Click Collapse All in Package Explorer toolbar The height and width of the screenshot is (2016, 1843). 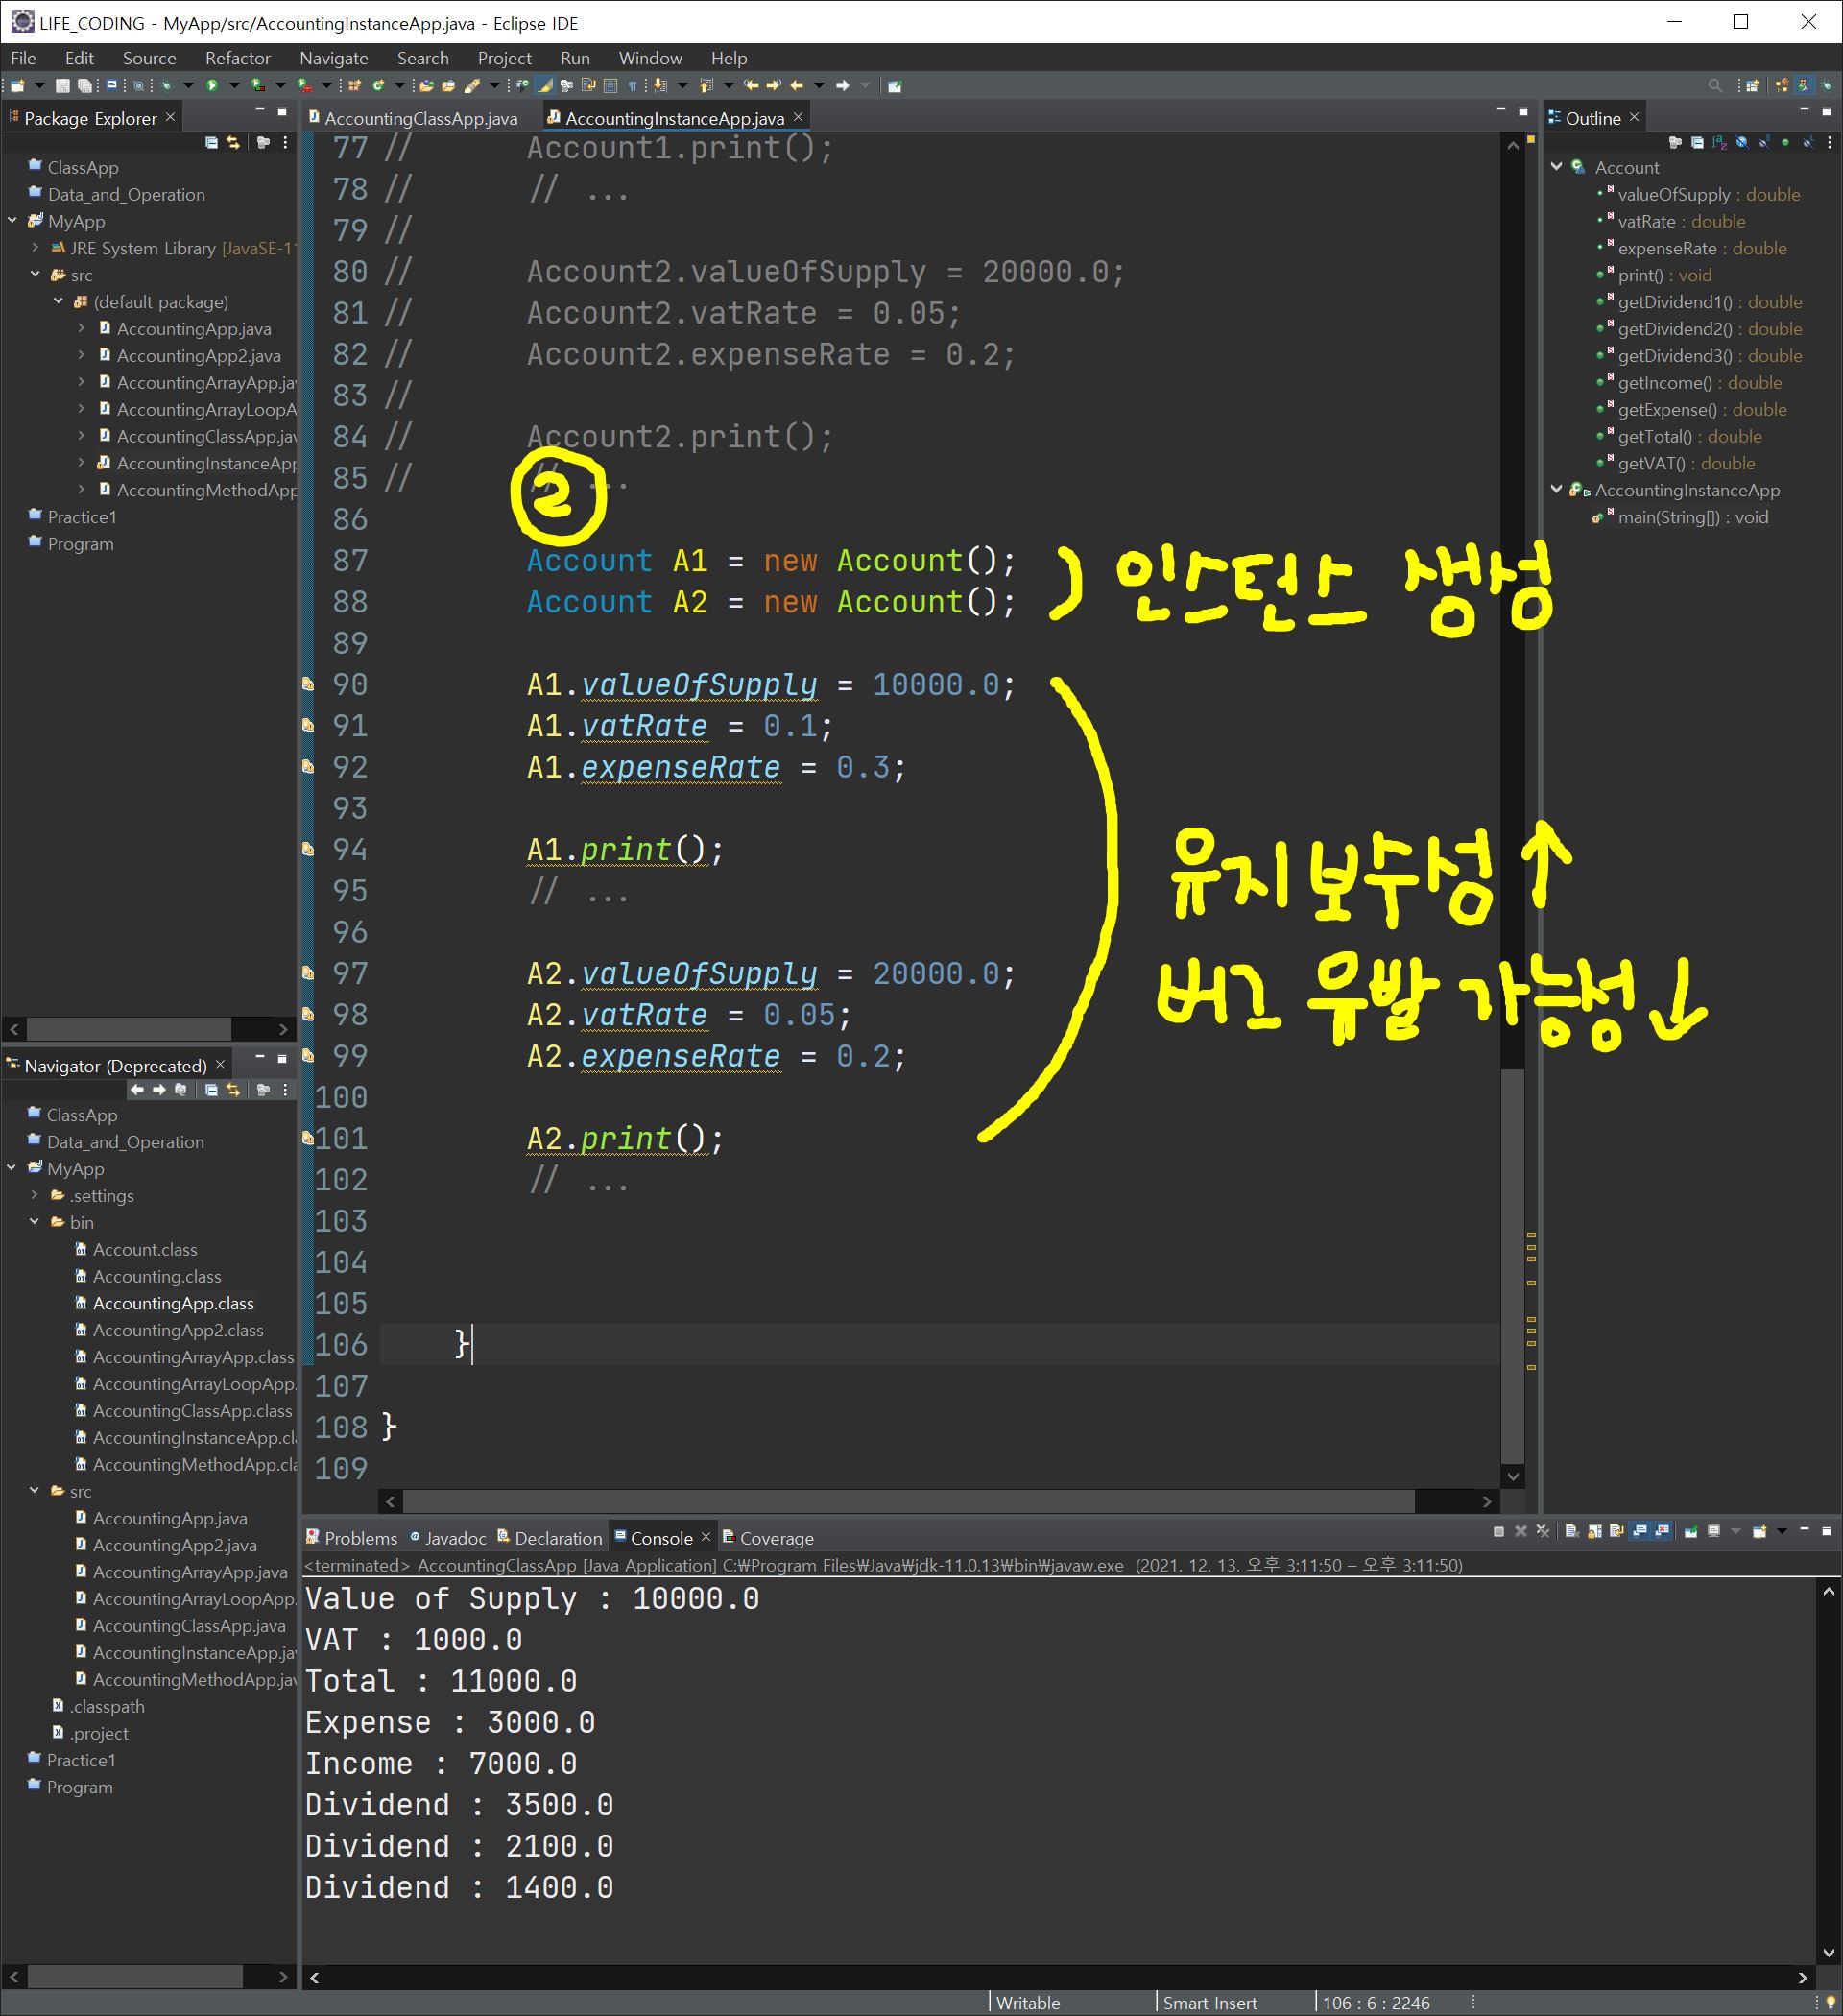(x=211, y=143)
